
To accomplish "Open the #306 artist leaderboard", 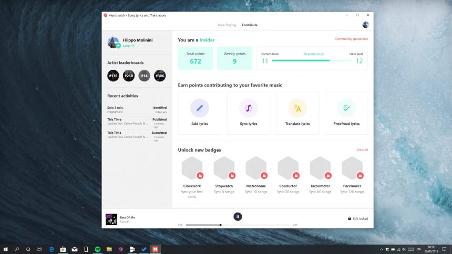I will tap(160, 76).
